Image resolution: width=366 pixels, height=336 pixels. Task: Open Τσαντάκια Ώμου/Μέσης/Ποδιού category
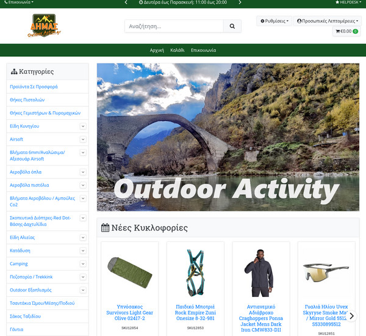pyautogui.click(x=42, y=303)
